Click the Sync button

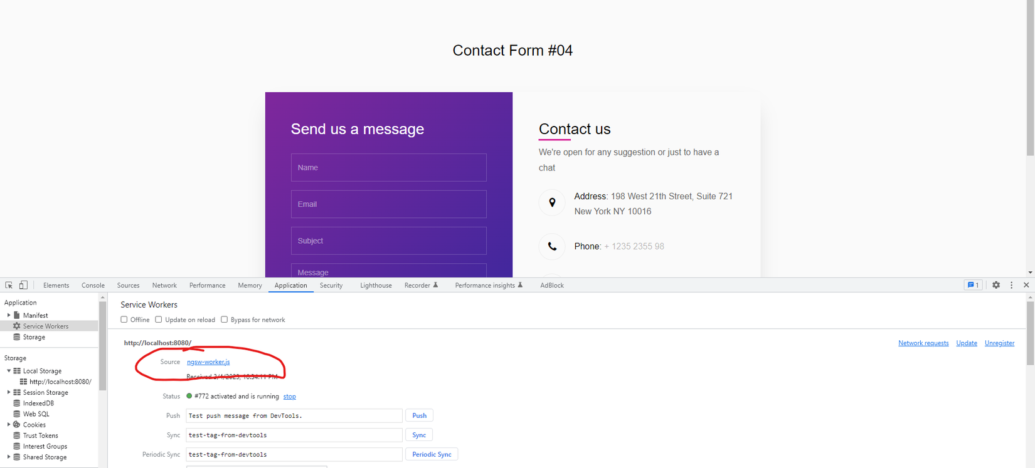click(419, 435)
